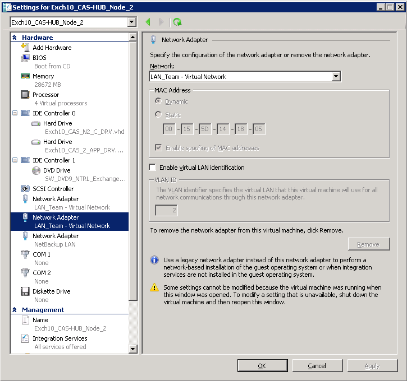This screenshot has width=407, height=381.
Task: Open the Network dropdown LAN_Team - Virtual Network
Action: tap(245, 77)
